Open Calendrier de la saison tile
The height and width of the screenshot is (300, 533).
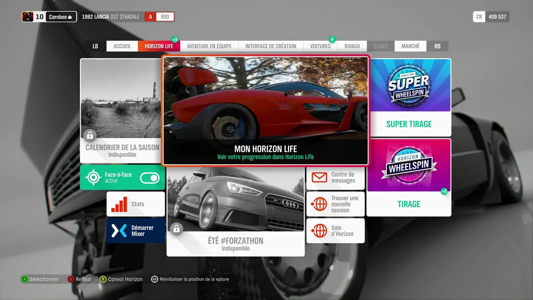click(x=121, y=111)
